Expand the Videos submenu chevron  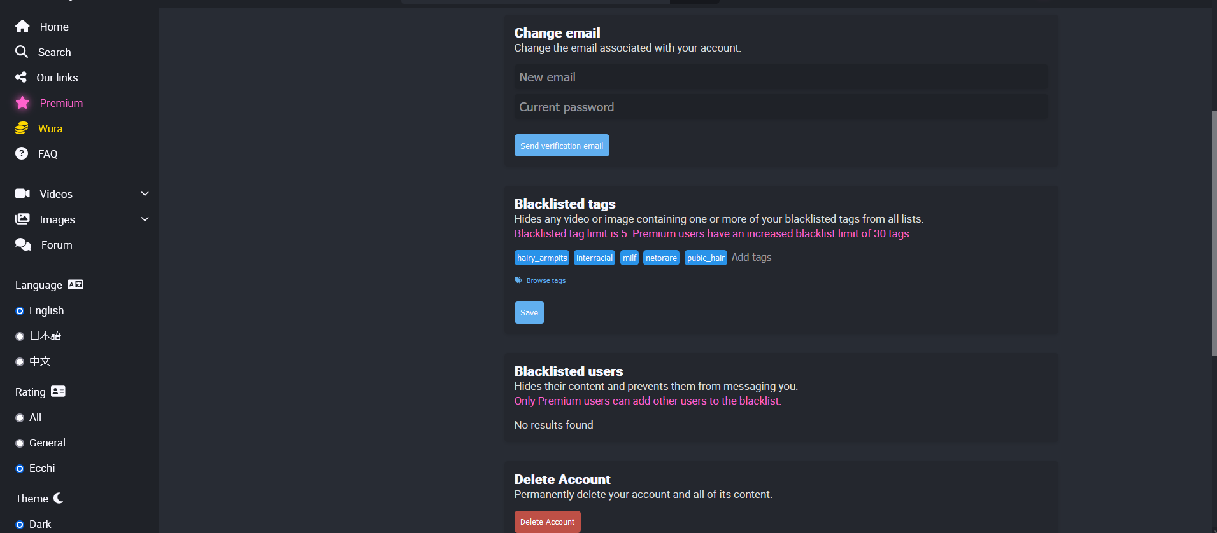[145, 193]
